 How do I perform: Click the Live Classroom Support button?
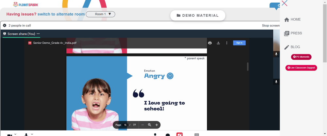301,68
